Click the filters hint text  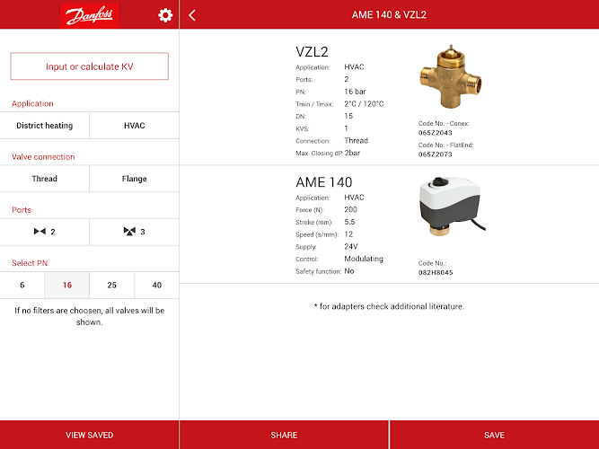tap(90, 316)
